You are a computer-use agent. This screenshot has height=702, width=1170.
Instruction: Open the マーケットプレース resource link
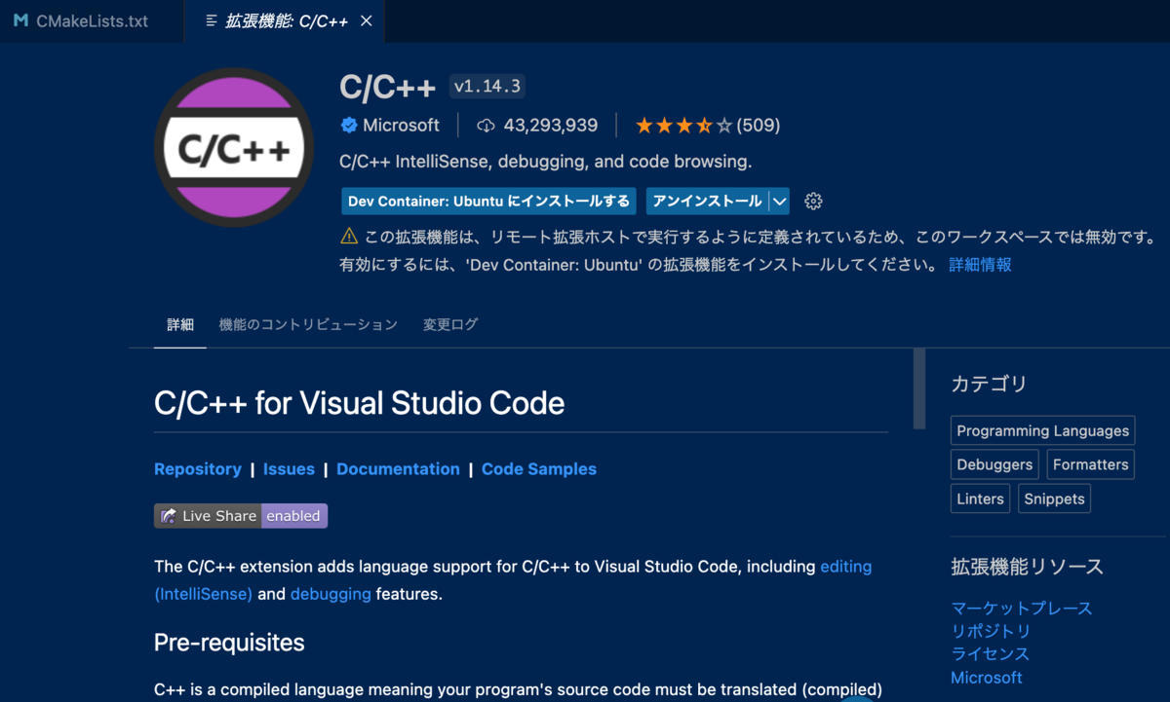click(x=1022, y=608)
